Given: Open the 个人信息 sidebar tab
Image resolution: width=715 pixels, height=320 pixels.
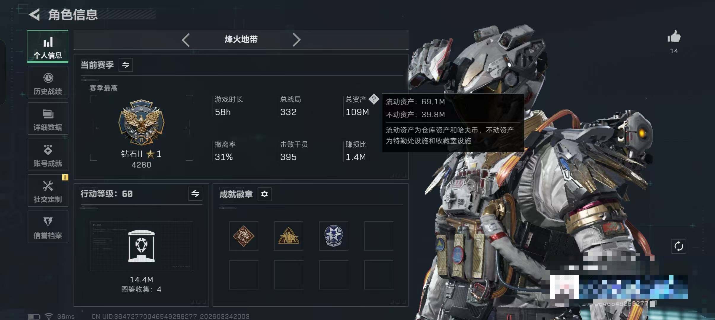Looking at the screenshot, I should [48, 47].
